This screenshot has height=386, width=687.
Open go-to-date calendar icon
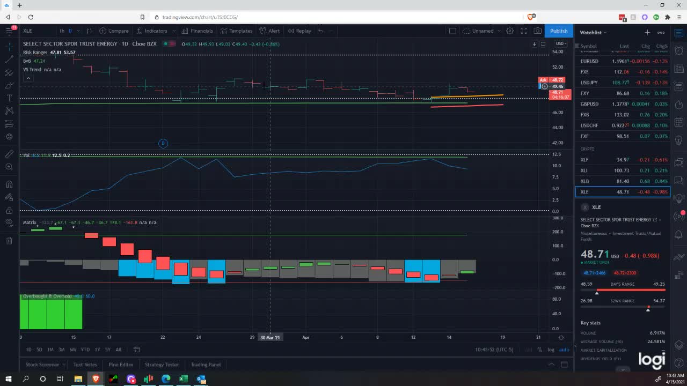tap(136, 350)
